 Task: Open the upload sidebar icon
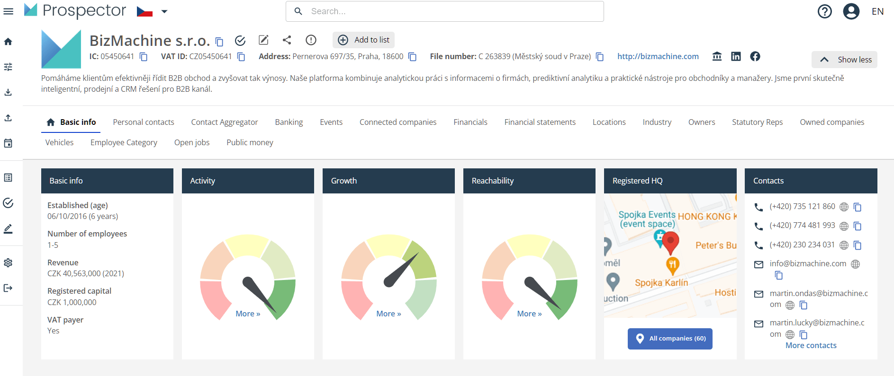pyautogui.click(x=8, y=118)
